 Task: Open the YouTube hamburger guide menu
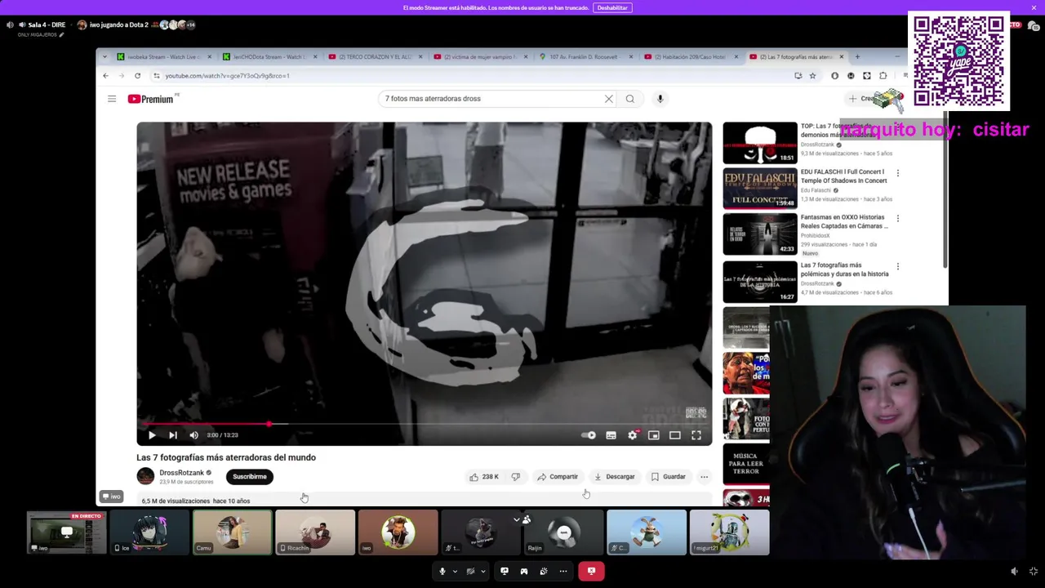pos(112,99)
